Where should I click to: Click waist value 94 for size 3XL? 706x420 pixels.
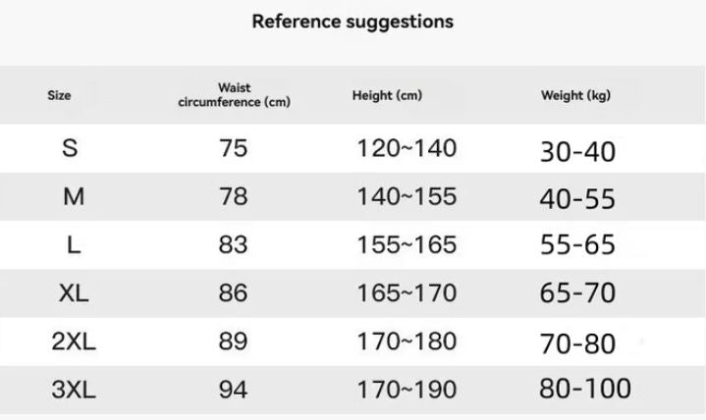click(x=234, y=390)
